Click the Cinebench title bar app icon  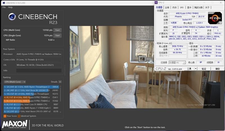click(x=4, y=3)
